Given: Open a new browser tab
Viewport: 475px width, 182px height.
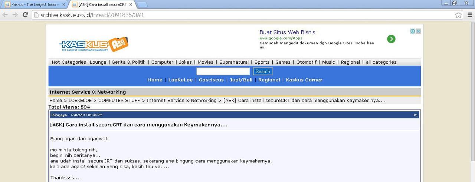Looking at the screenshot, I should 142,5.
